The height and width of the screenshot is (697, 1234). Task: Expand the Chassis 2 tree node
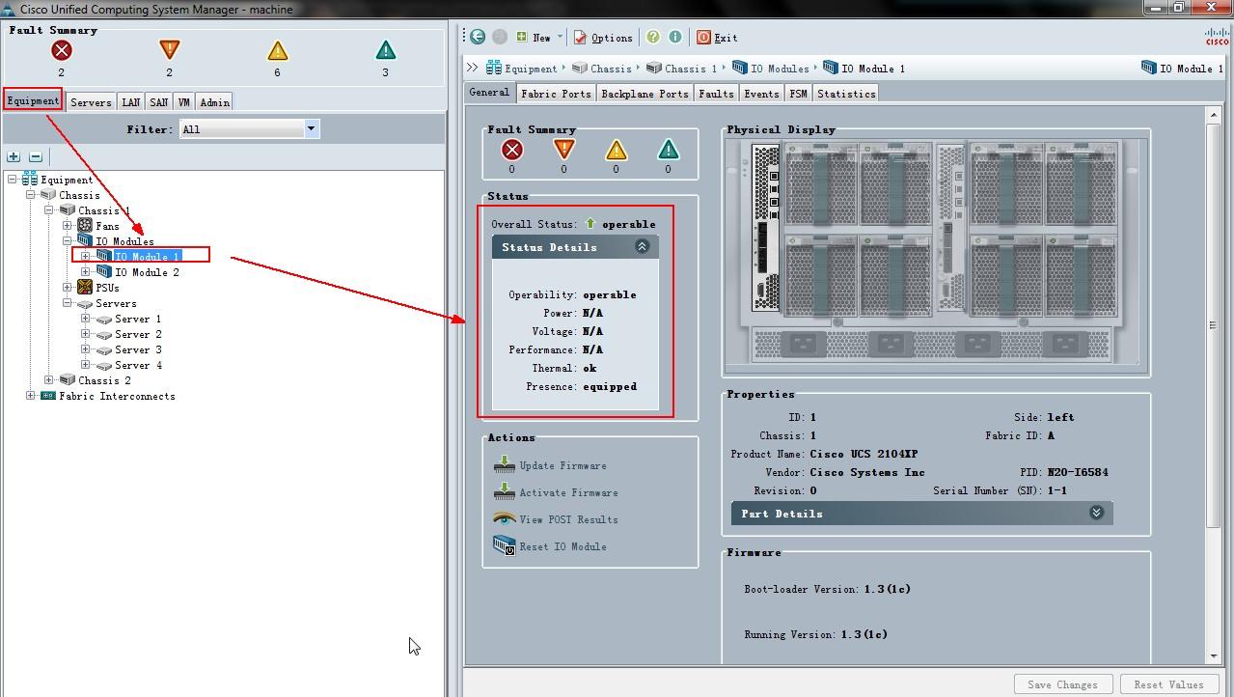tap(49, 380)
